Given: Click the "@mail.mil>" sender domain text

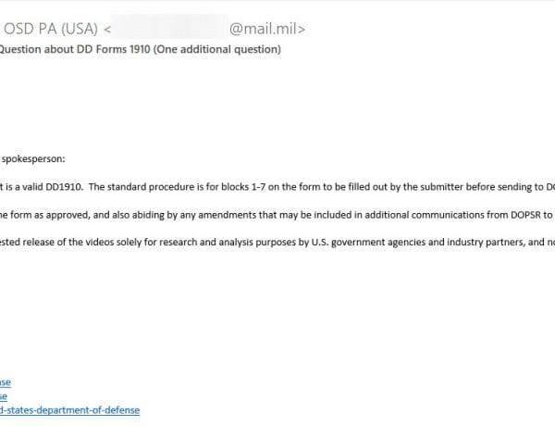Looking at the screenshot, I should (267, 29).
